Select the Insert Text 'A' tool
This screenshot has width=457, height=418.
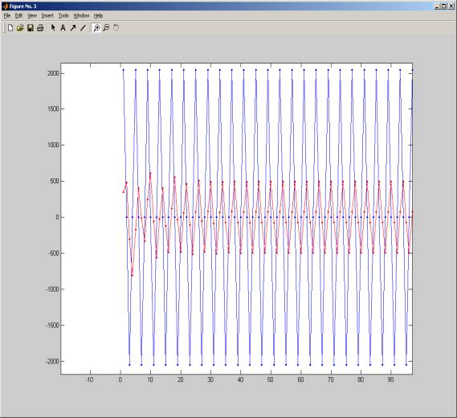tap(63, 27)
